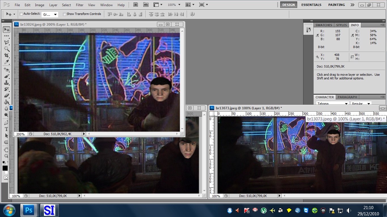Image resolution: width=387 pixels, height=217 pixels.
Task: Activate the Clone Stamp tool
Action: [x=6, y=83]
